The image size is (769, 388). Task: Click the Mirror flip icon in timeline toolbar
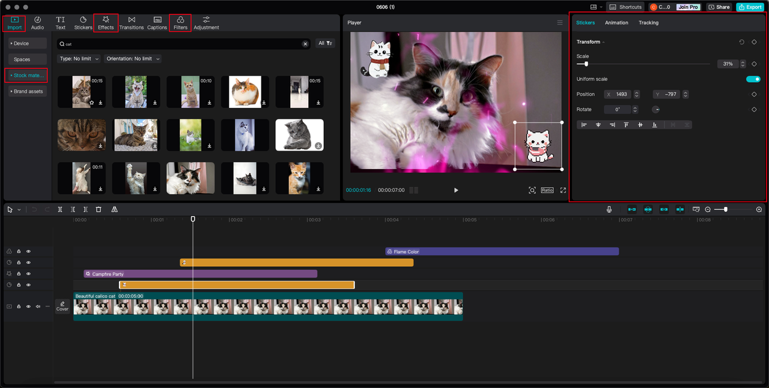tap(114, 209)
